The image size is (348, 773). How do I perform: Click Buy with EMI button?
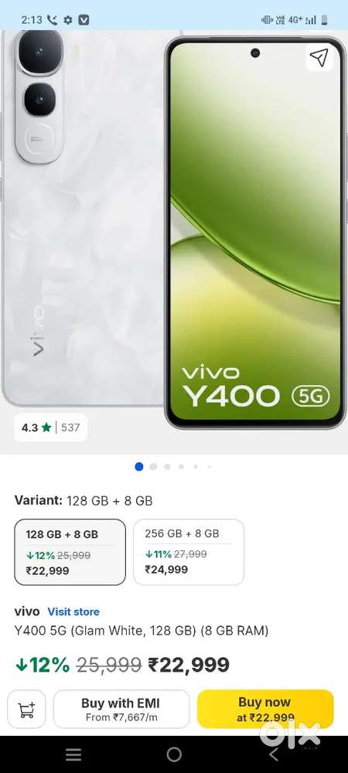(121, 709)
